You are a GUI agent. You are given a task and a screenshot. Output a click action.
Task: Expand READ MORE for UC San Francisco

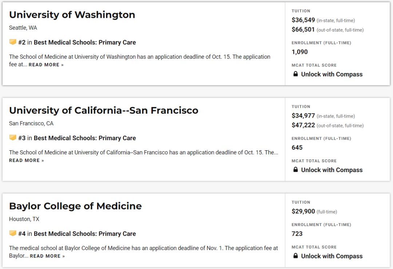[x=27, y=160]
